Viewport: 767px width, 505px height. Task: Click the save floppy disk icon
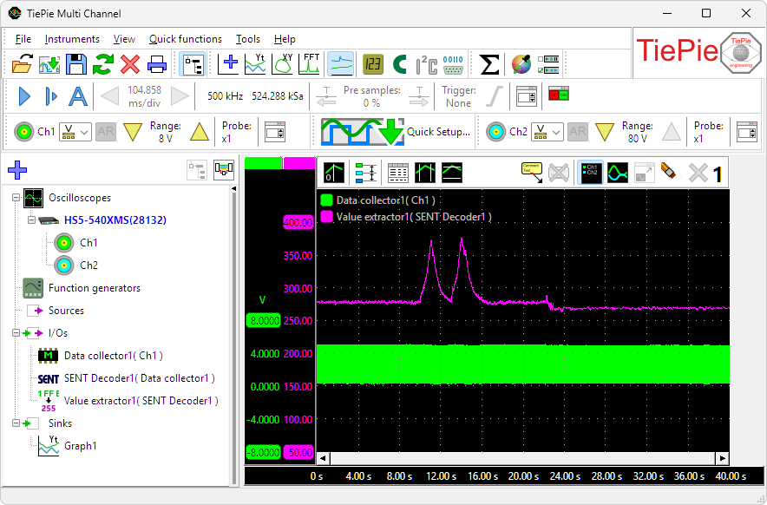(75, 64)
